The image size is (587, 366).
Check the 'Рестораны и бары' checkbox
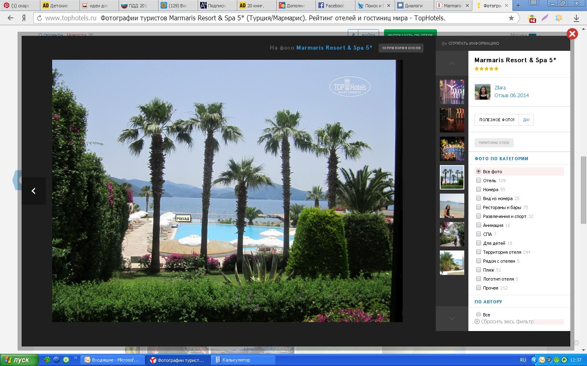(479, 207)
